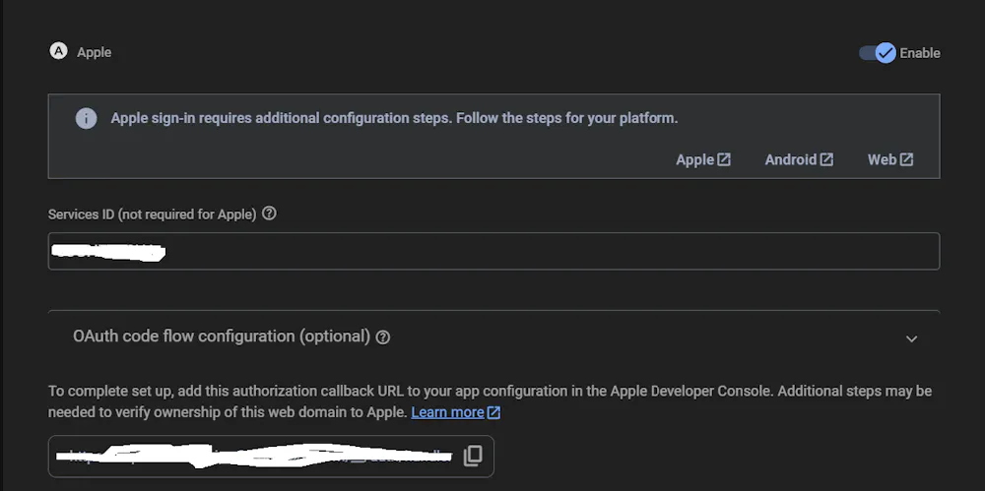Click the authorization callback URL field
The image size is (985, 491).
click(271, 456)
